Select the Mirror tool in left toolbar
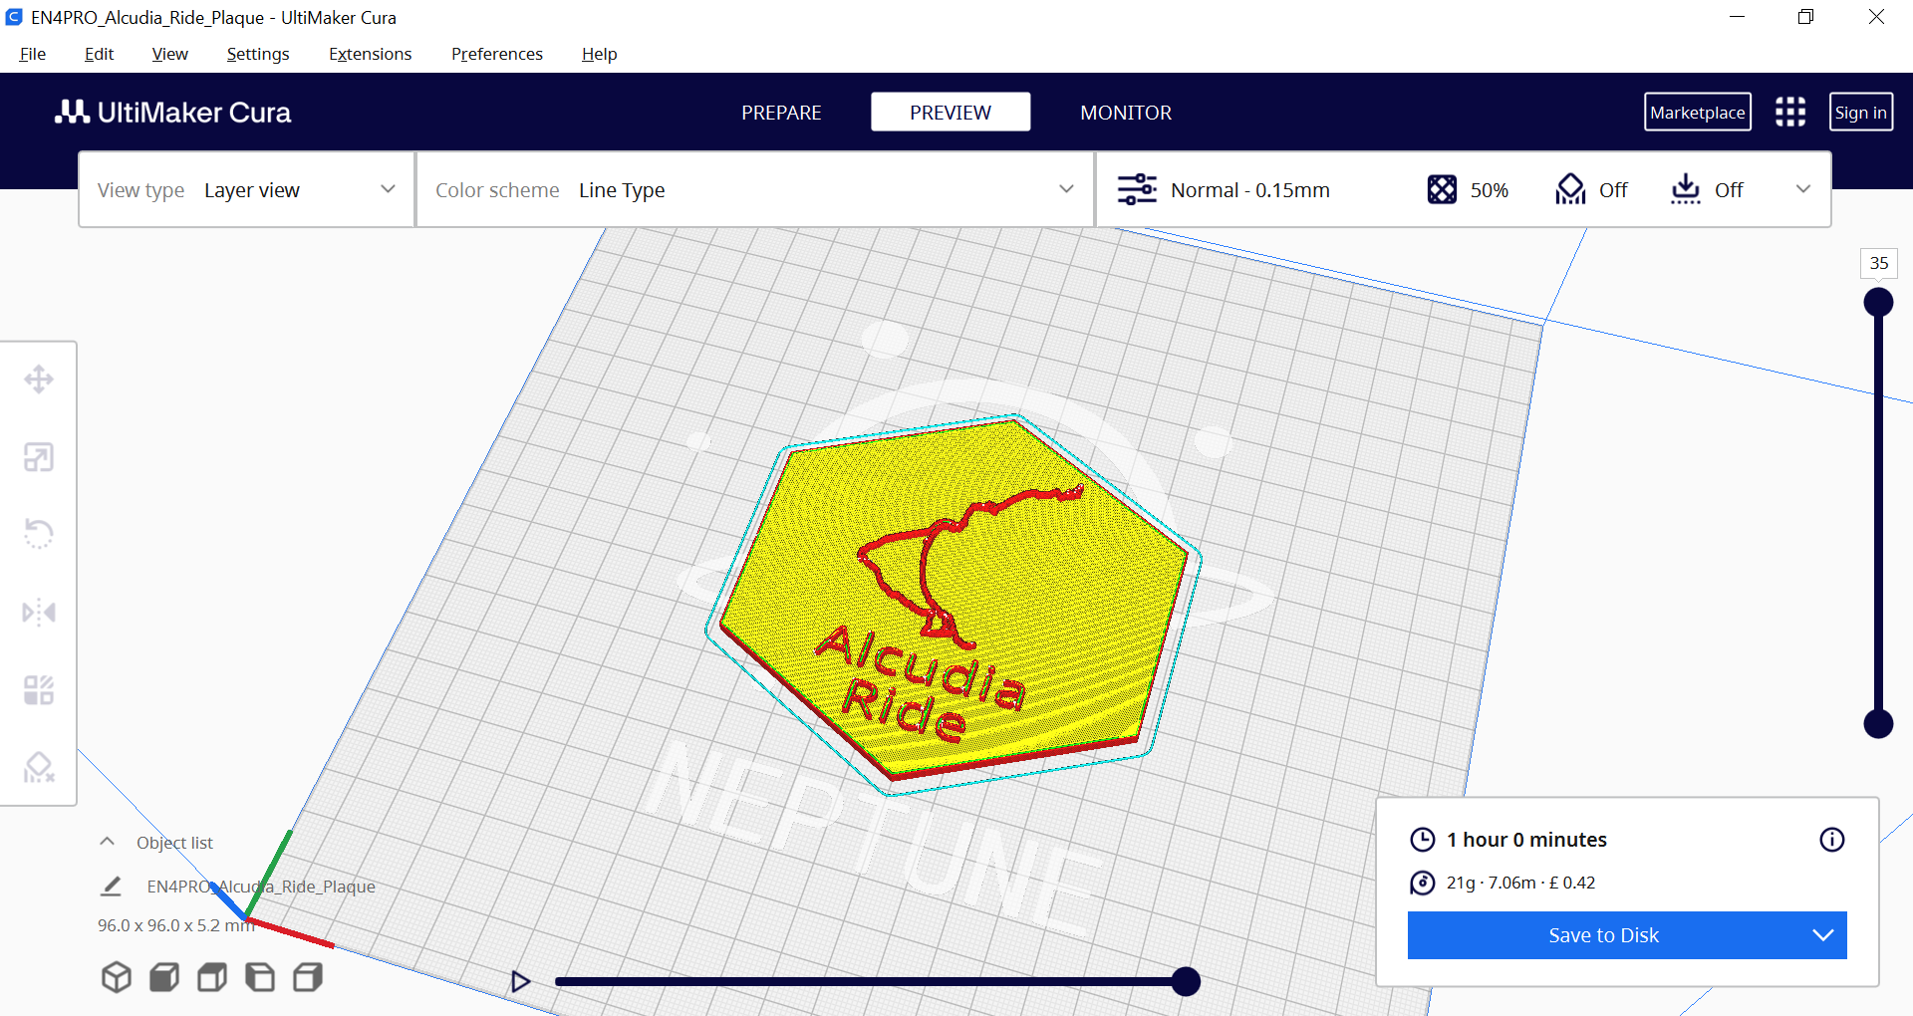Screen dimensions: 1913x1016 point(39,612)
